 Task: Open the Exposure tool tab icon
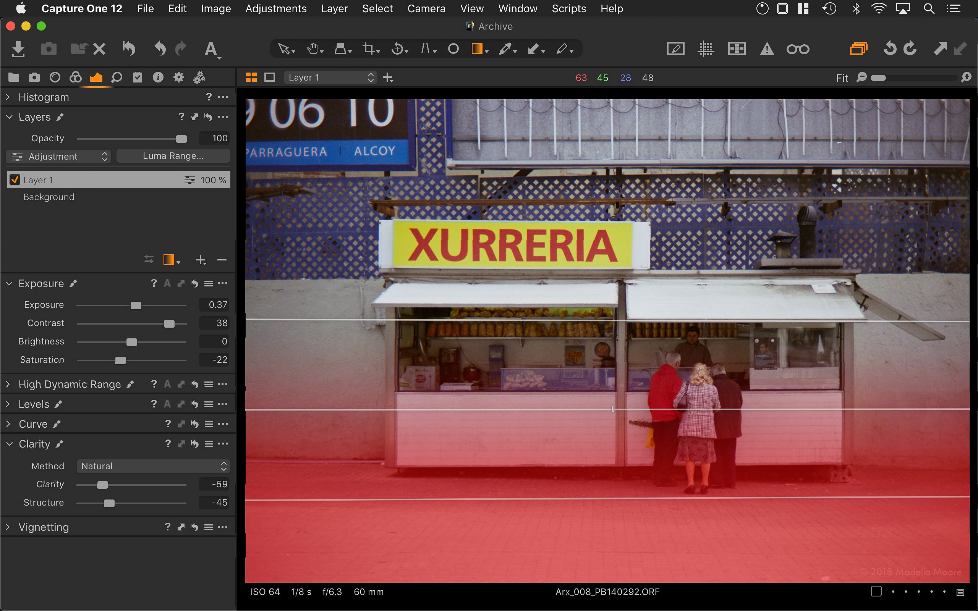tap(96, 77)
